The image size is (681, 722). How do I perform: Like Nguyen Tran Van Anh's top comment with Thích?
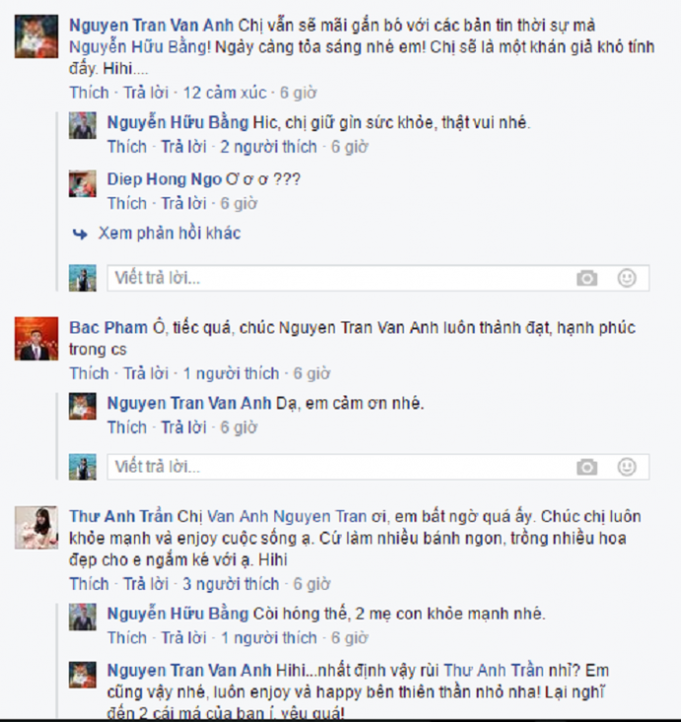[89, 93]
